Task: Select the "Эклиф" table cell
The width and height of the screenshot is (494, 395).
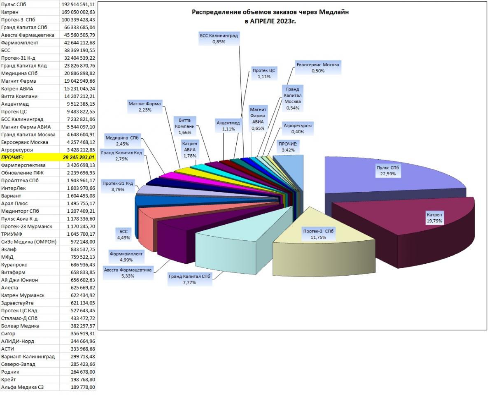Action: pyautogui.click(x=30, y=249)
